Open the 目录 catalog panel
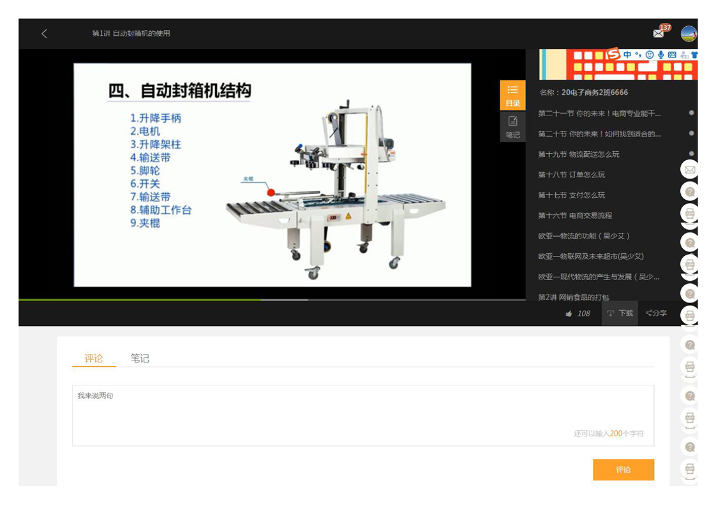The width and height of the screenshot is (716, 506). [x=512, y=95]
